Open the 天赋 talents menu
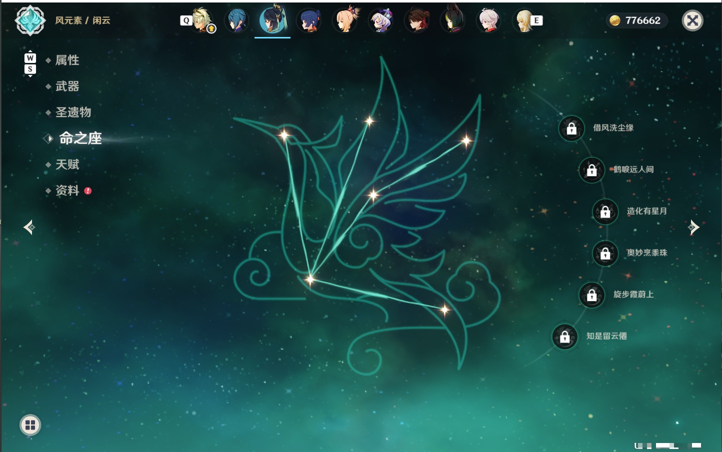 pos(67,164)
